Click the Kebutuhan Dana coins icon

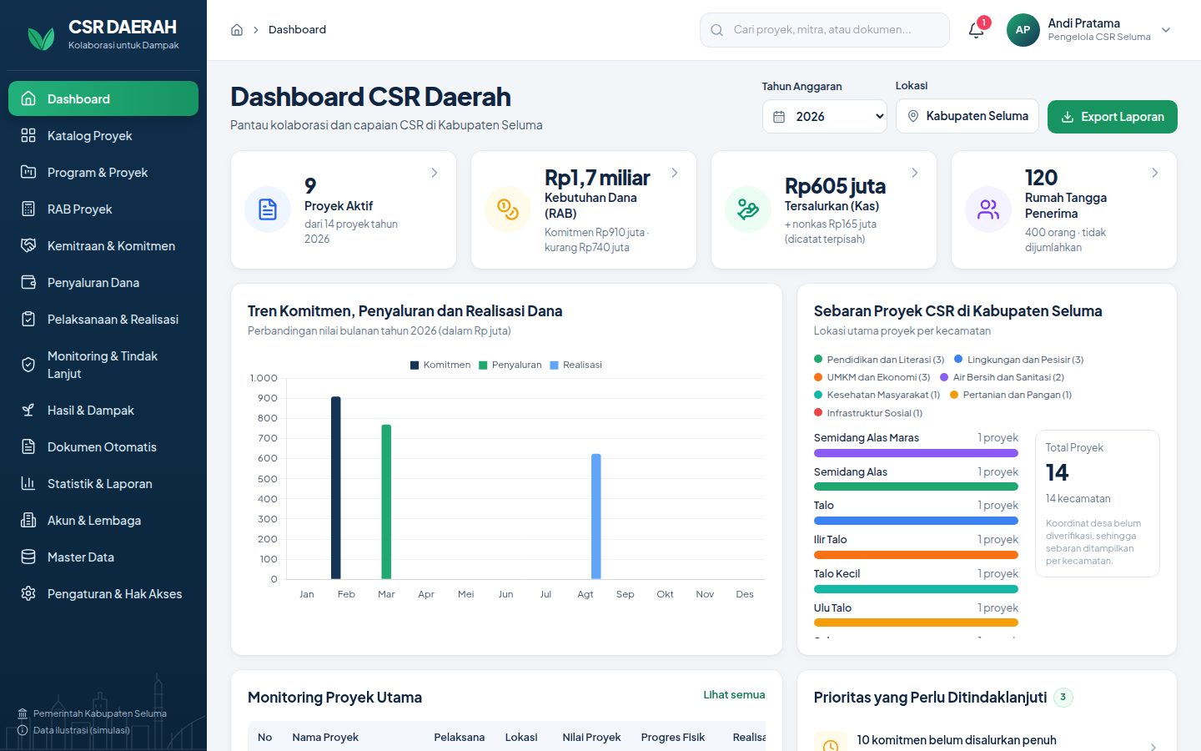pyautogui.click(x=508, y=209)
